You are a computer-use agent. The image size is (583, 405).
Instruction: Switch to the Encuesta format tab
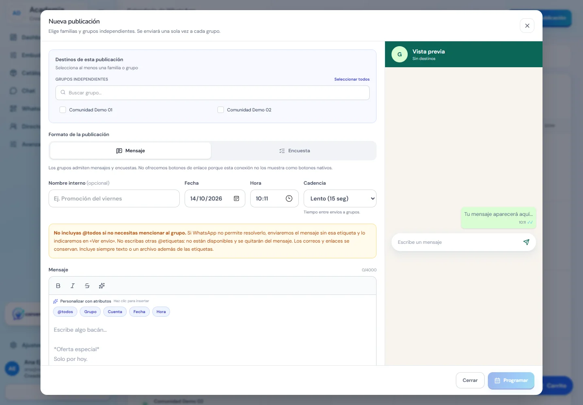pos(294,151)
